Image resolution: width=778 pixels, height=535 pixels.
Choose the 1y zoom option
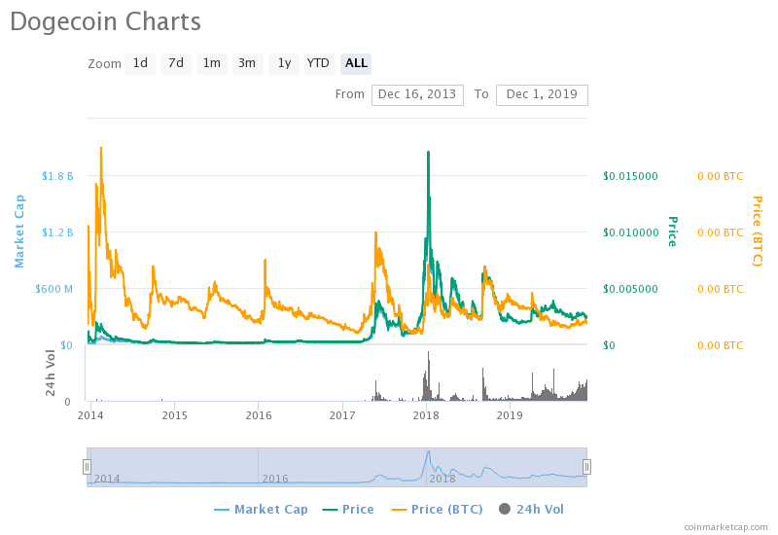(x=284, y=63)
